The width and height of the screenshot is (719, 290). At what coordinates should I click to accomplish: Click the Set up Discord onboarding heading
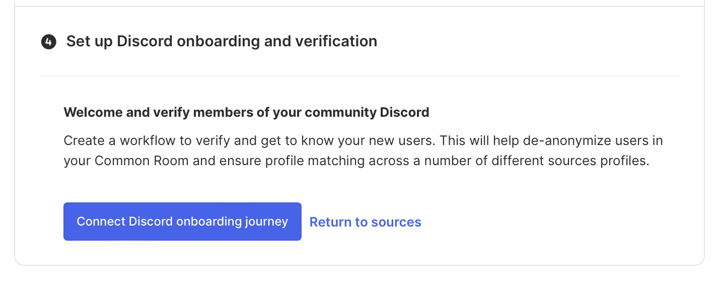[x=222, y=41]
